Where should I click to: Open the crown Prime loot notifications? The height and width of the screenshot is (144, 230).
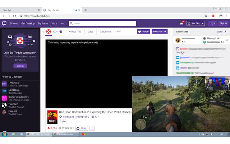181,23
